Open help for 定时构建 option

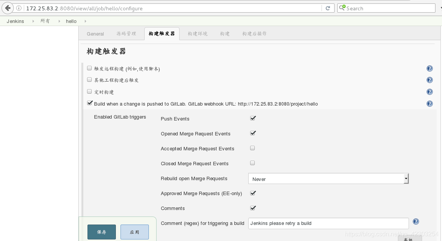point(430,92)
